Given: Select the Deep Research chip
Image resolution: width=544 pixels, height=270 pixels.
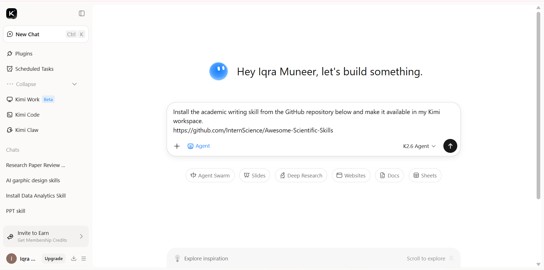Looking at the screenshot, I should [301, 175].
